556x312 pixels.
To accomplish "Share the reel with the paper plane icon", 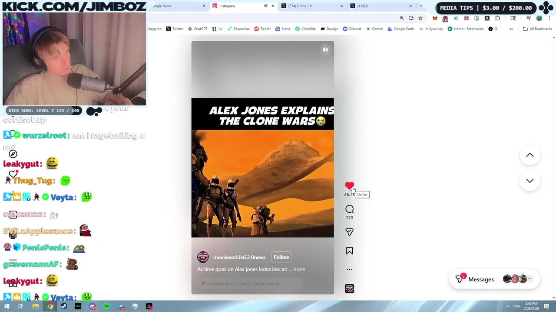I will point(349,232).
